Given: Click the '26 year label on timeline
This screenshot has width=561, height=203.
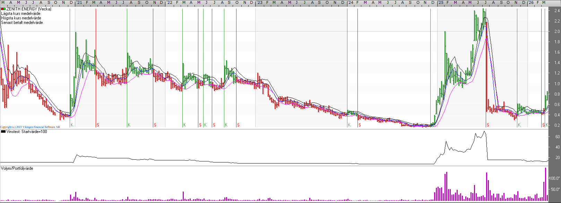Looking at the screenshot, I should [531, 3].
